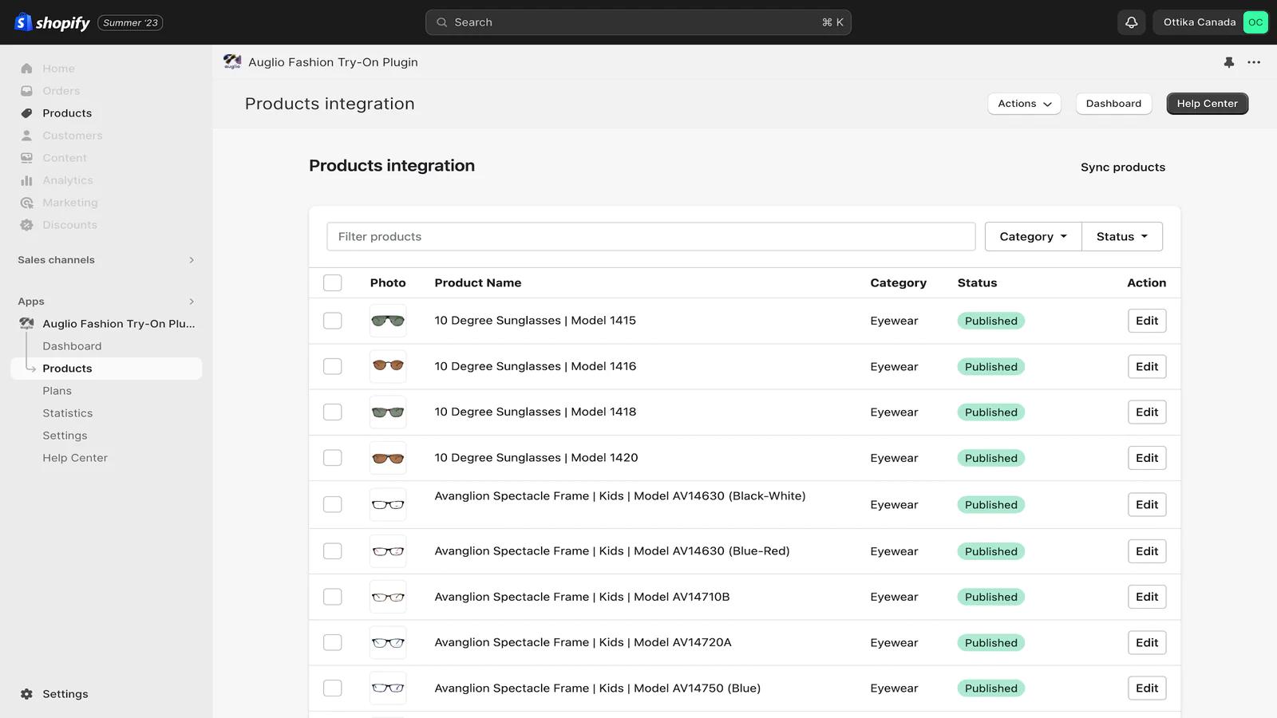
Task: Open the Category filter dropdown
Action: point(1033,237)
